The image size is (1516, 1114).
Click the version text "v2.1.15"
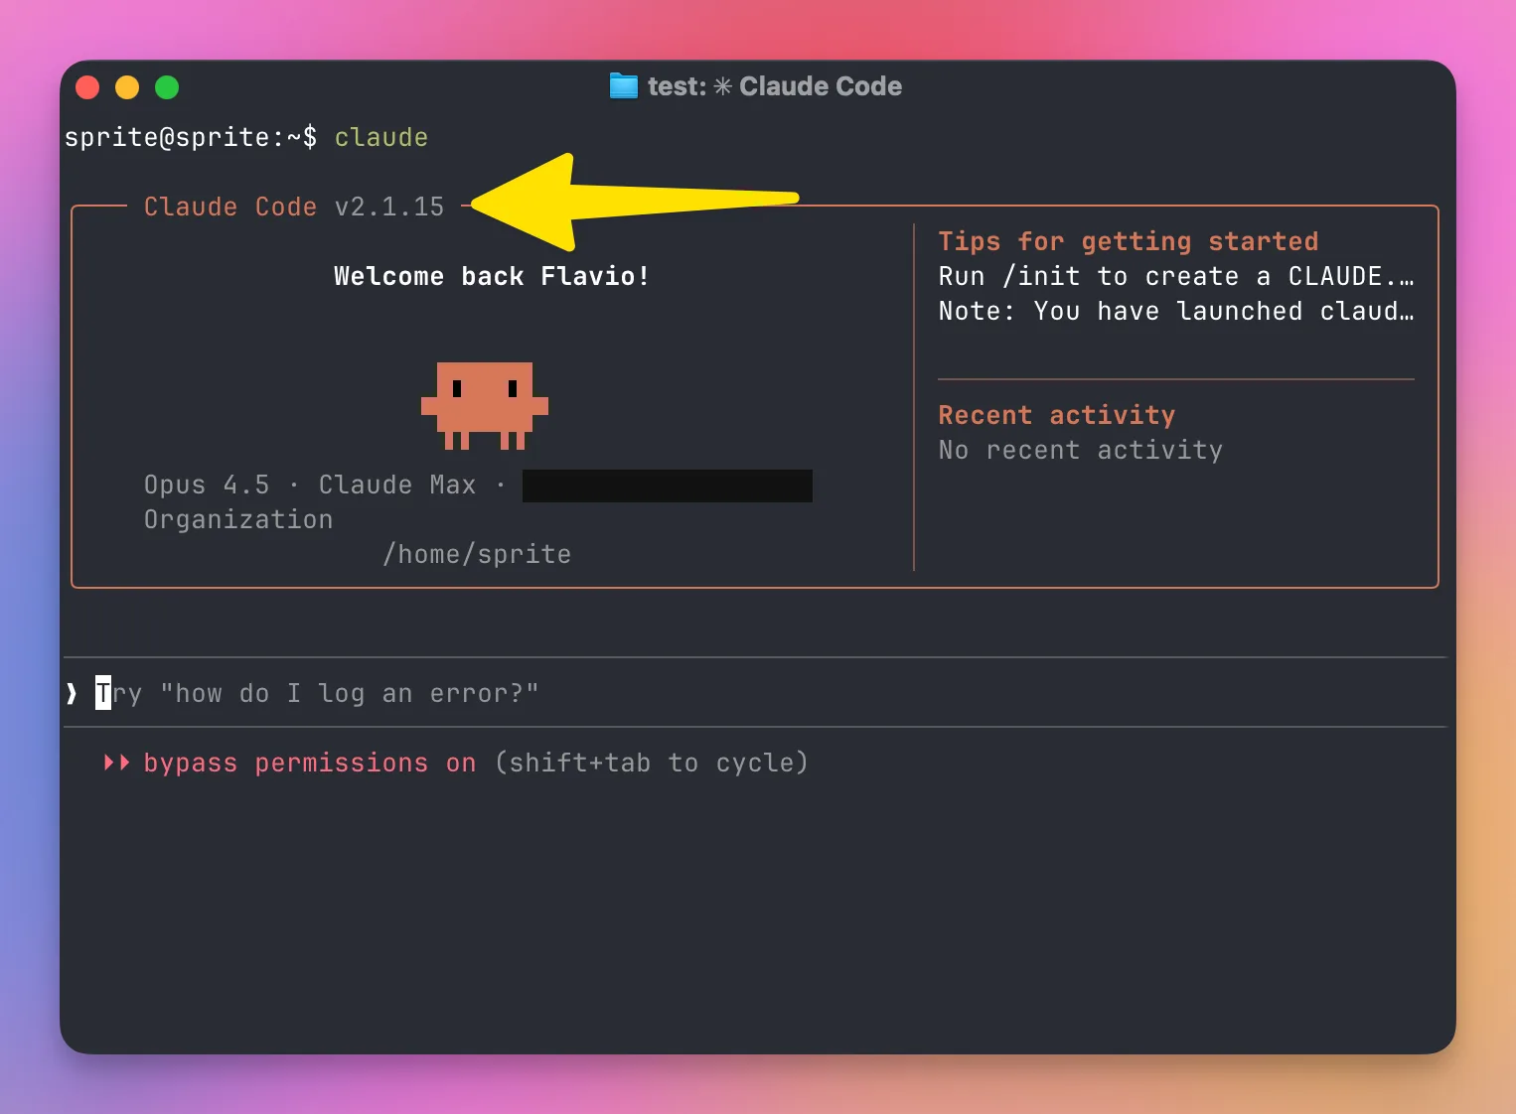(x=389, y=207)
